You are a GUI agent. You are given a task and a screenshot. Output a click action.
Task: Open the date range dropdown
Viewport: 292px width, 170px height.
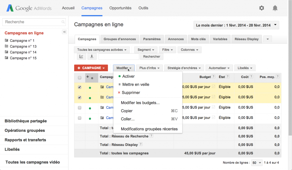click(236, 25)
